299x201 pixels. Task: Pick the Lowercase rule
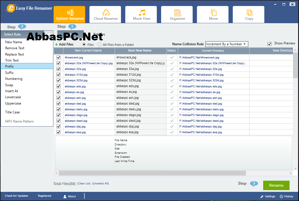(x=27, y=97)
